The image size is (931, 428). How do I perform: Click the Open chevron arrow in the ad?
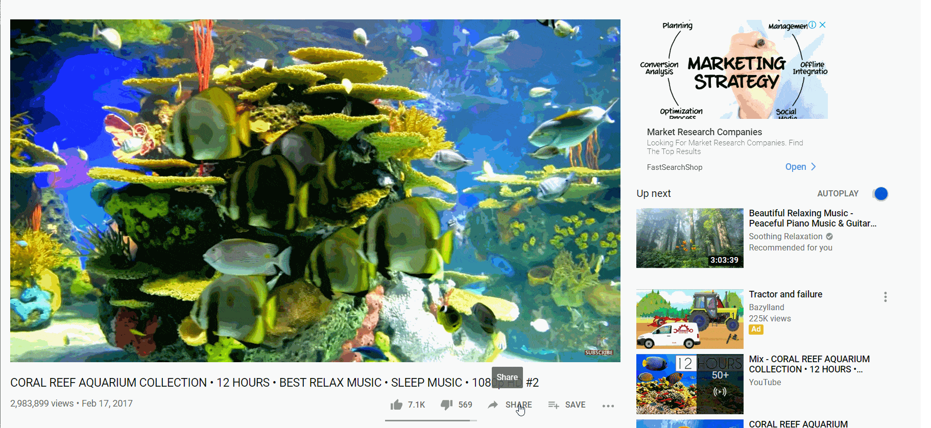tap(814, 167)
